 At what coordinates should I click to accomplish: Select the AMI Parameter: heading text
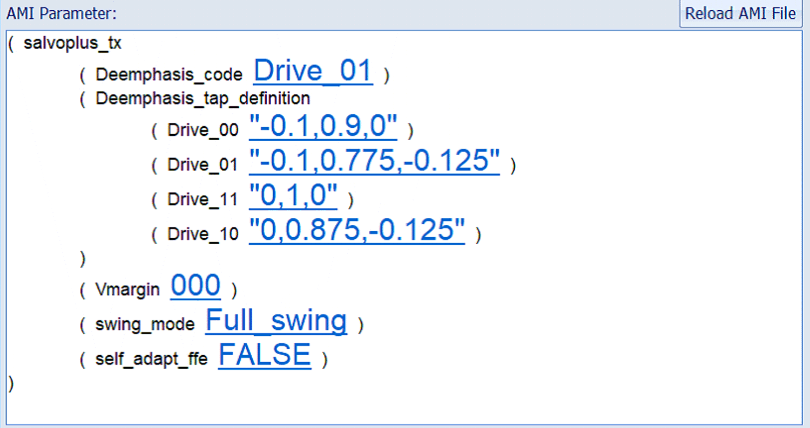point(61,14)
